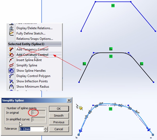Choose Fully Define Sketch menu entry
157x140 pixels.
(x=31, y=33)
